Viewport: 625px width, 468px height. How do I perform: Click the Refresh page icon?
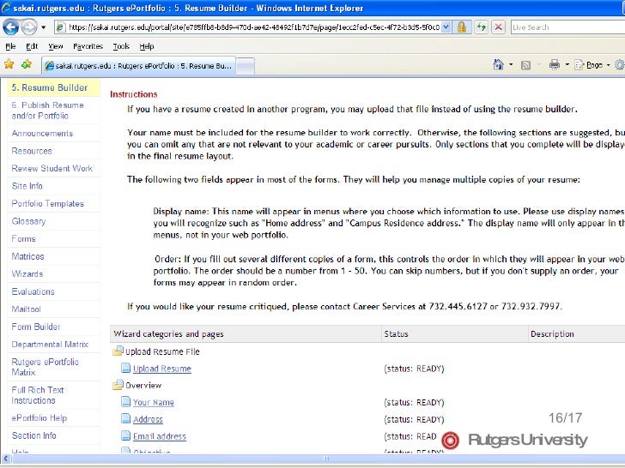(481, 27)
